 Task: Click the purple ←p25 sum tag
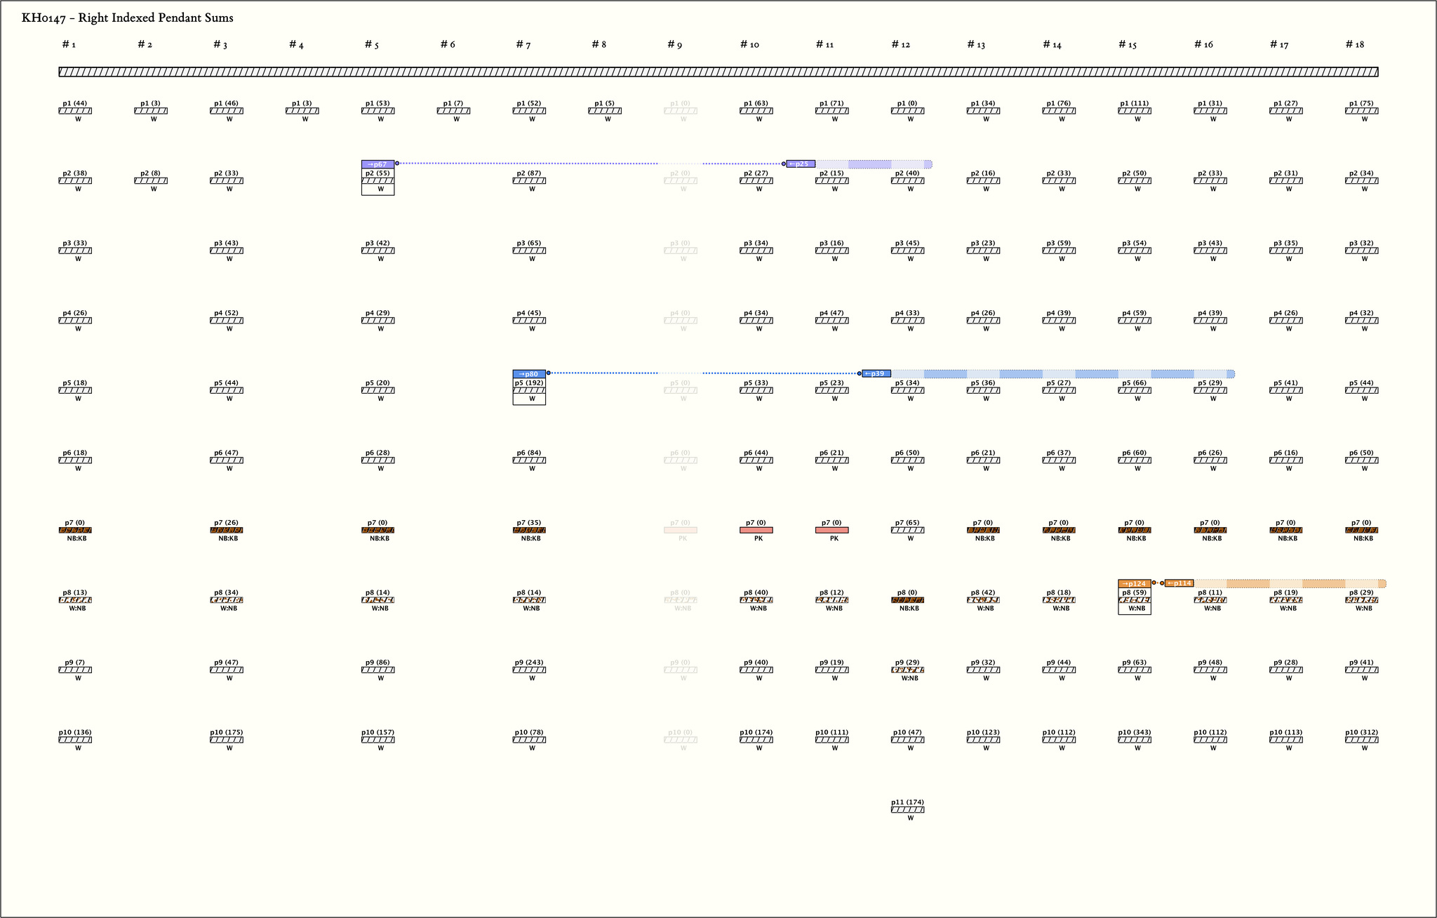(x=800, y=164)
